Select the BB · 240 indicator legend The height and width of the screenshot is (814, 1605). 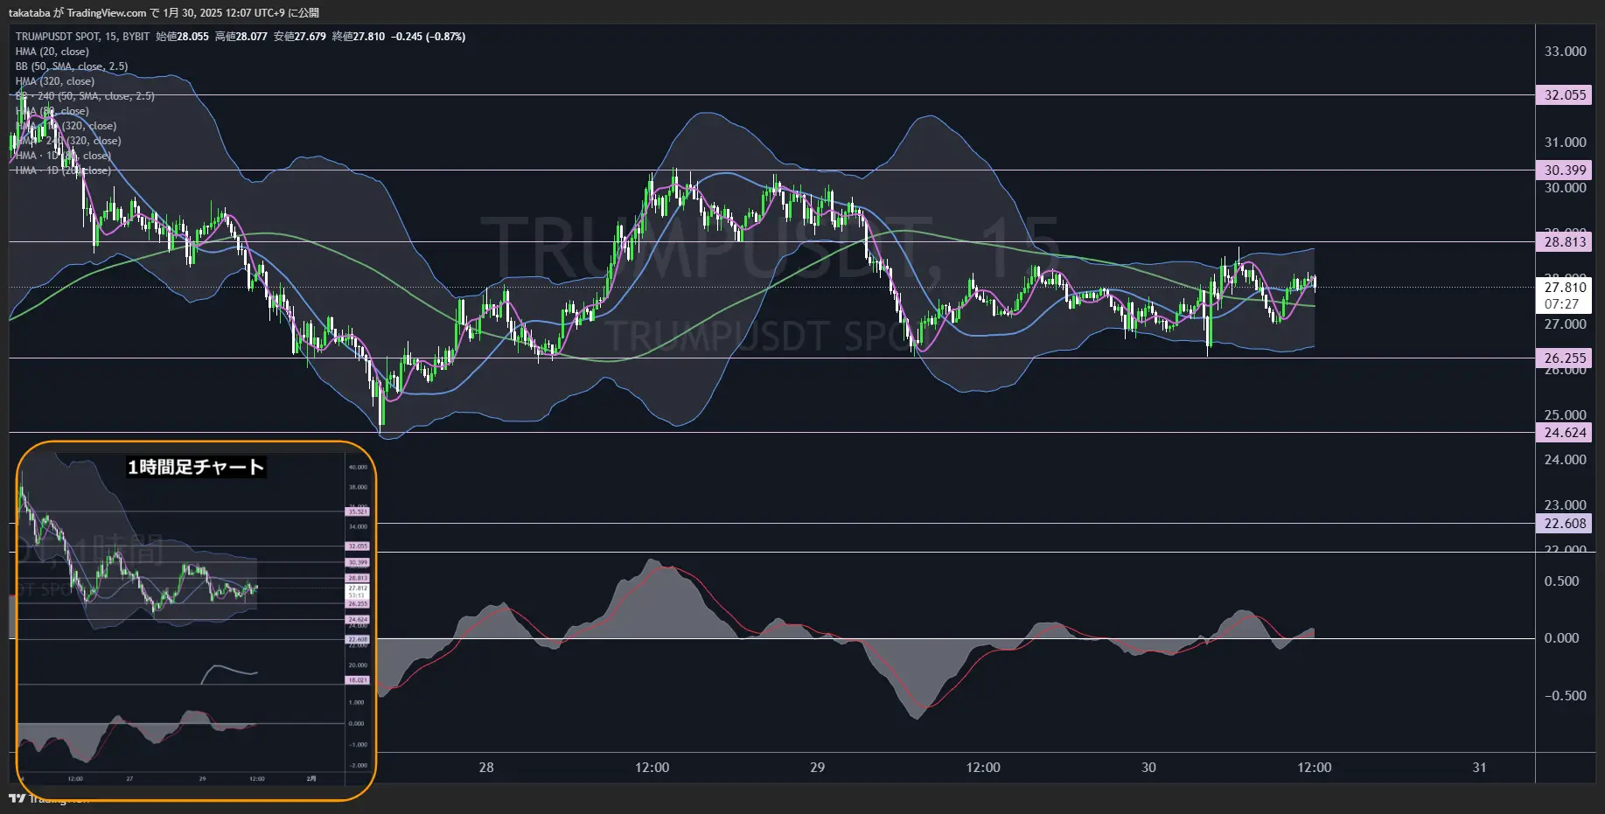tap(85, 96)
